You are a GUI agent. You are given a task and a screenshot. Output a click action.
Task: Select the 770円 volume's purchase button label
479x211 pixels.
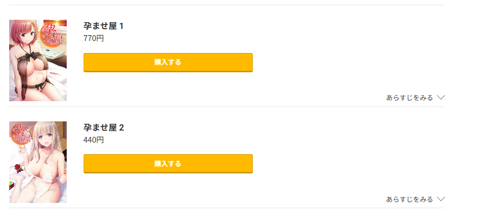click(x=168, y=62)
